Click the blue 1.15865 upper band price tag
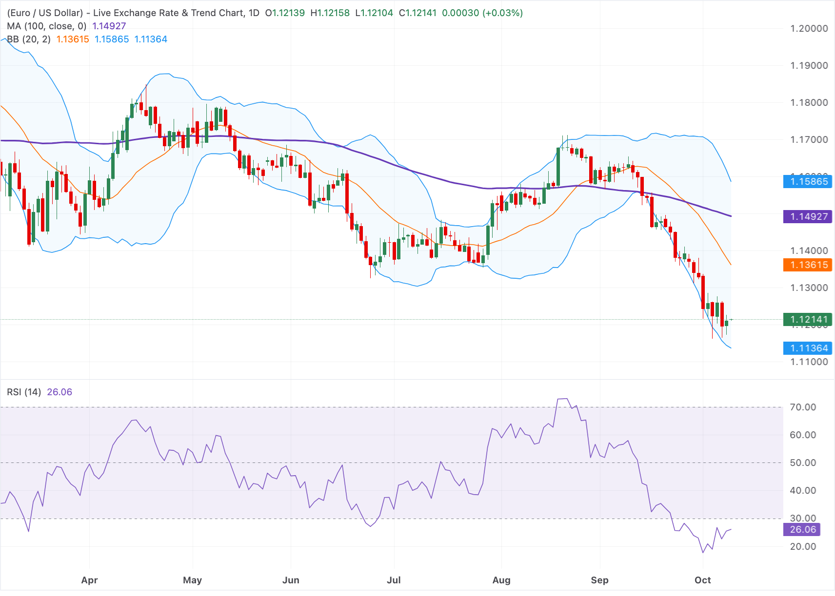This screenshot has width=835, height=596. click(x=807, y=182)
